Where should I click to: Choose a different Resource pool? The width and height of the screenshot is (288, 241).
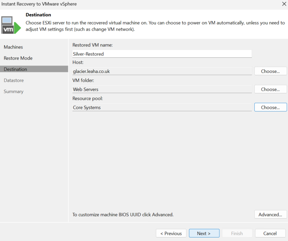point(271,107)
